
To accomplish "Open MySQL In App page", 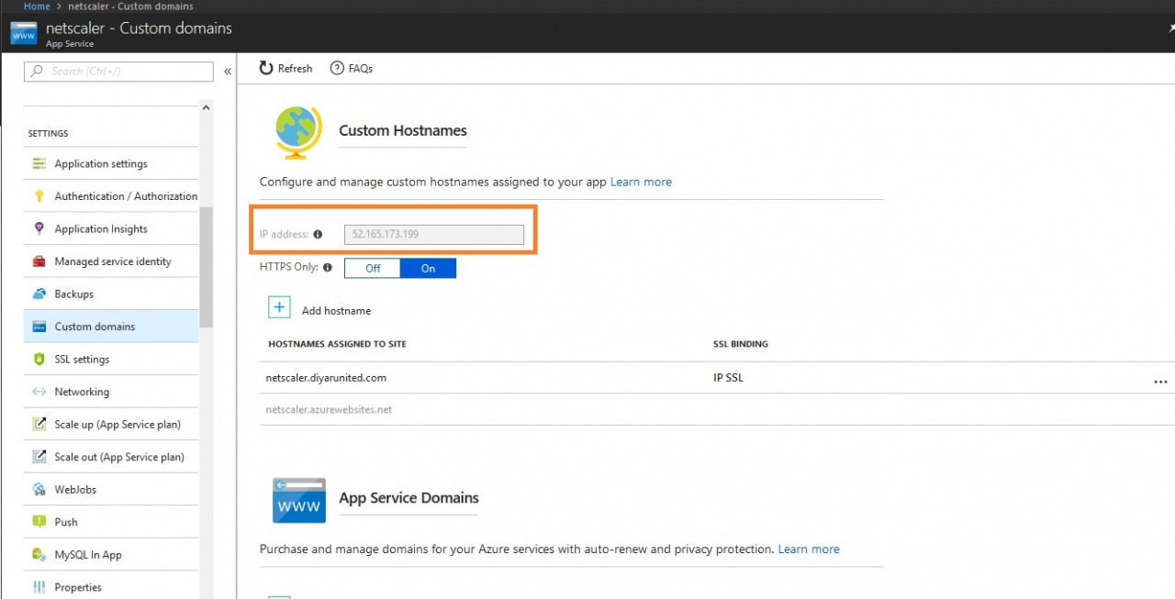I will (111, 555).
